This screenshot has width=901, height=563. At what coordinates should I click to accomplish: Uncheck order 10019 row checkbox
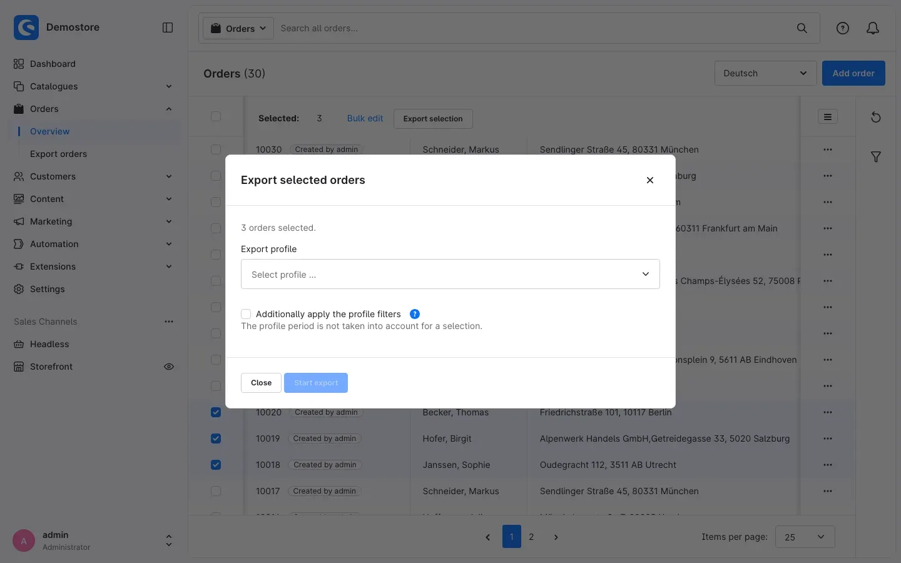(216, 439)
